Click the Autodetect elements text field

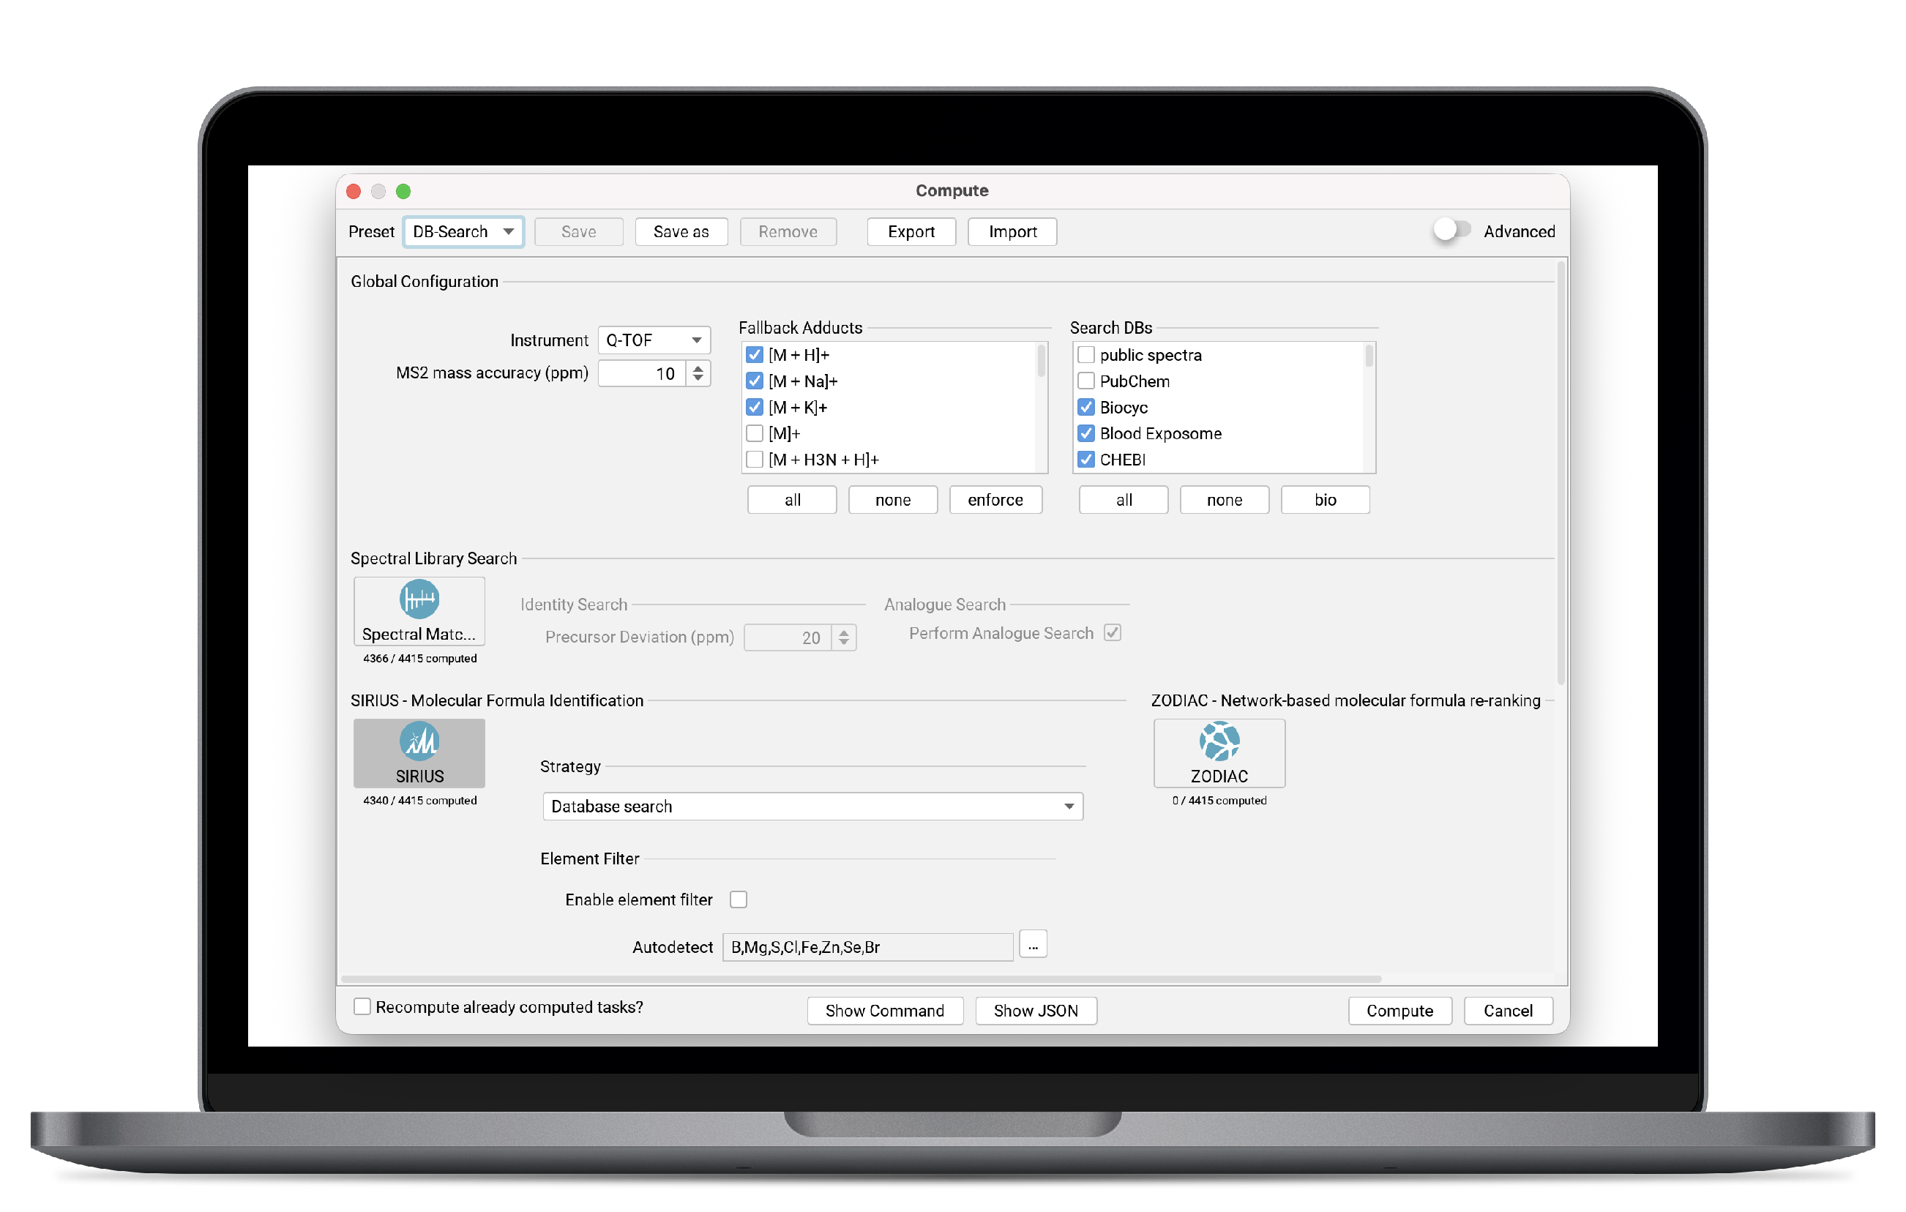[867, 947]
